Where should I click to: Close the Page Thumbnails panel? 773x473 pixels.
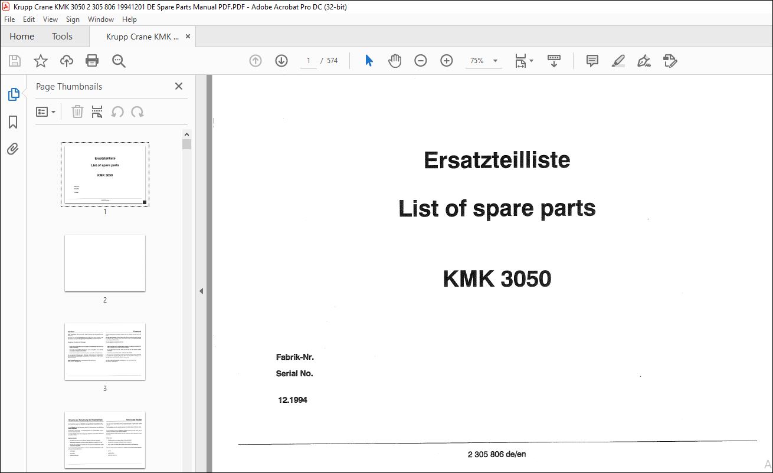[179, 86]
